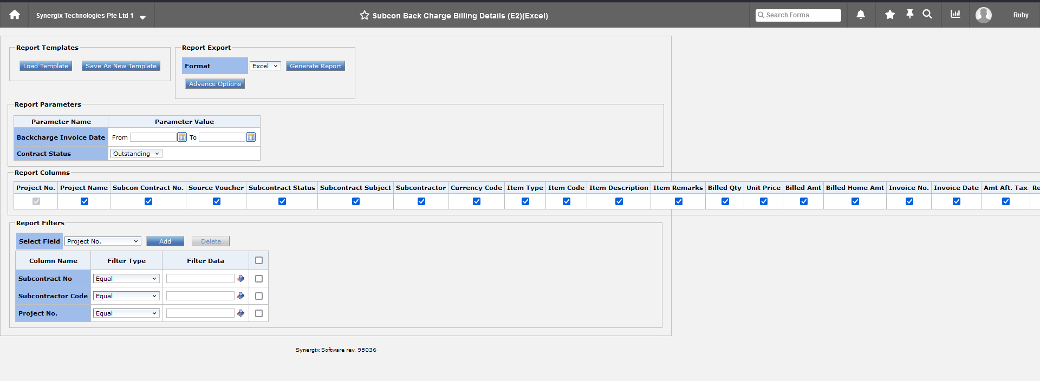The image size is (1040, 381).
Task: Click the Home icon in the top bar
Action: click(x=15, y=15)
